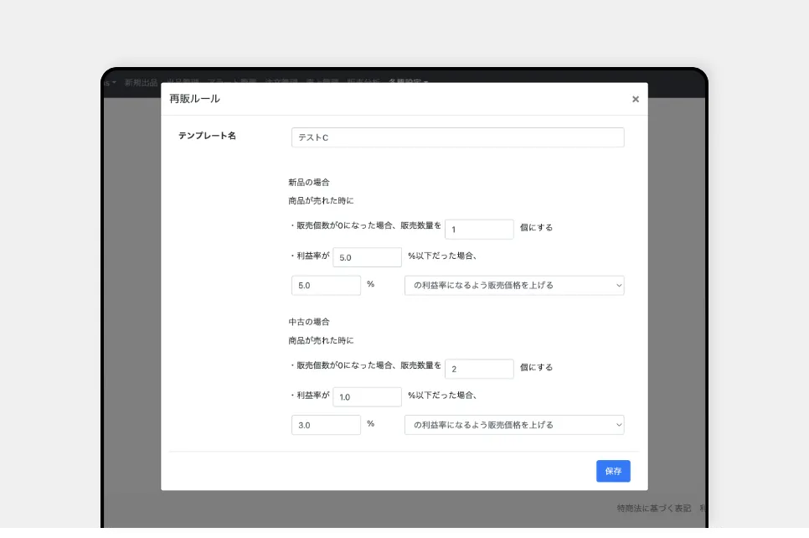The image size is (809, 538).
Task: Click the 新品の場合 section heading
Action: [309, 182]
